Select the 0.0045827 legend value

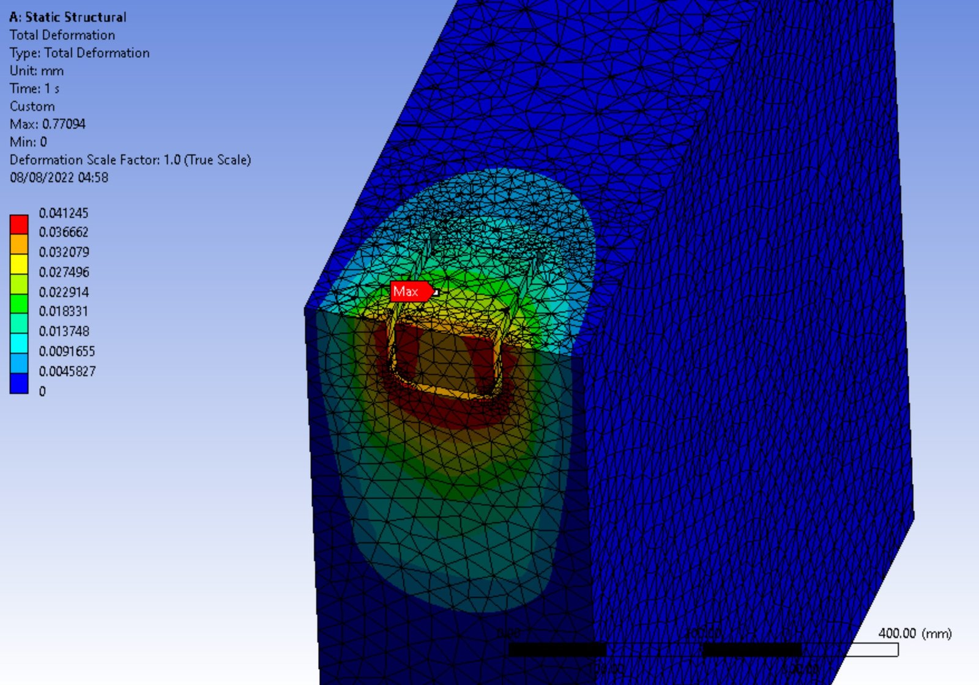(67, 371)
